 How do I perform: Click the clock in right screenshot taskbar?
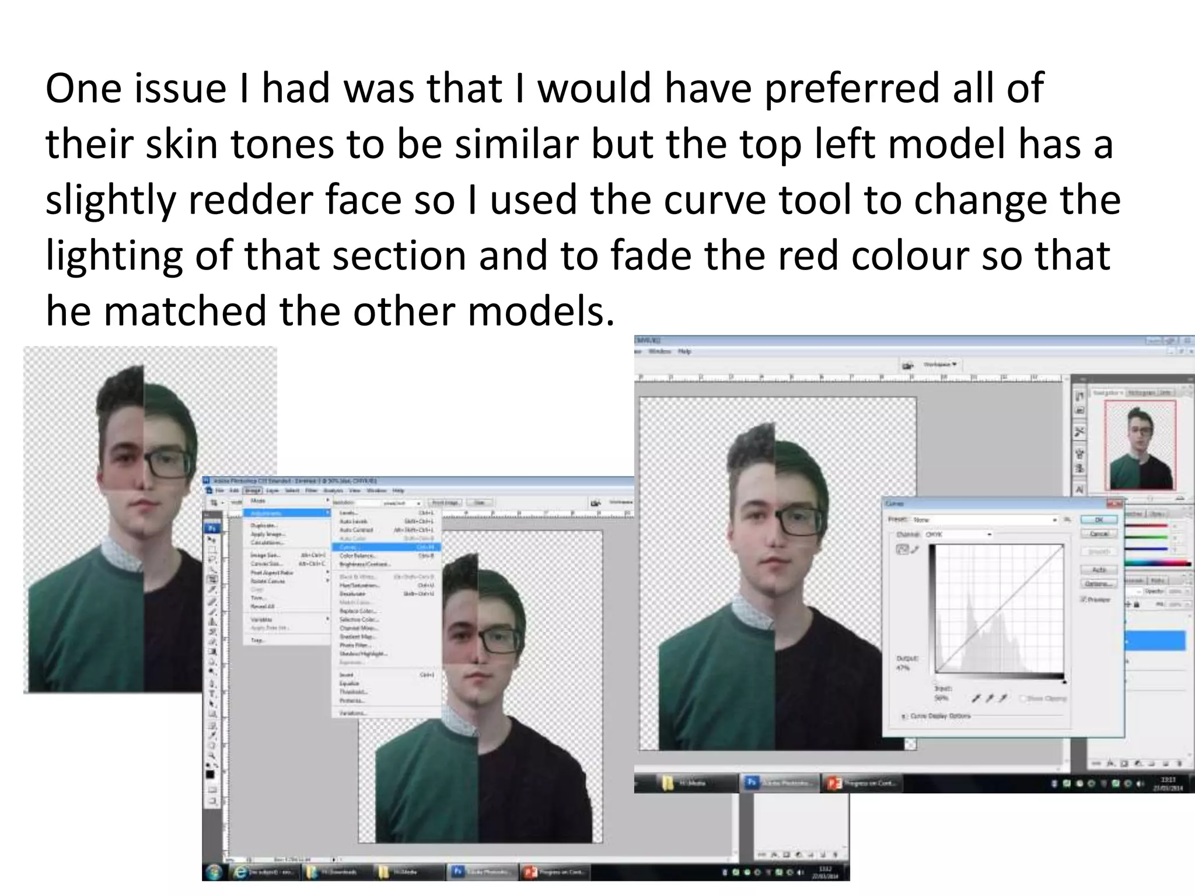pyautogui.click(x=1168, y=783)
